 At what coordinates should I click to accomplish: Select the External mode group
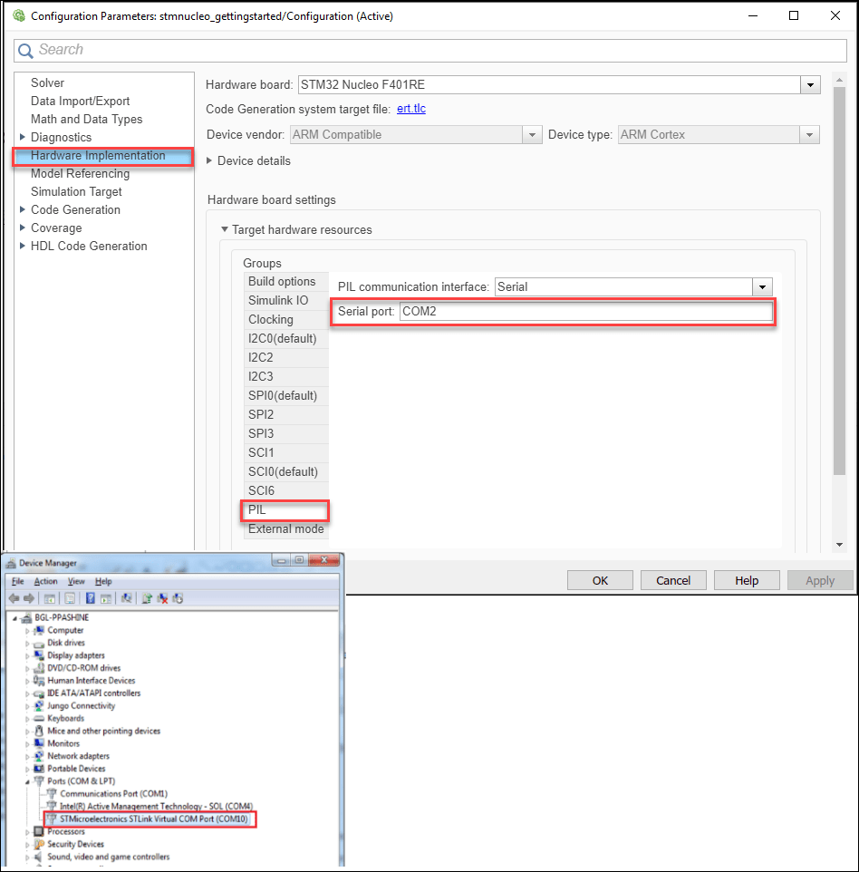point(285,529)
